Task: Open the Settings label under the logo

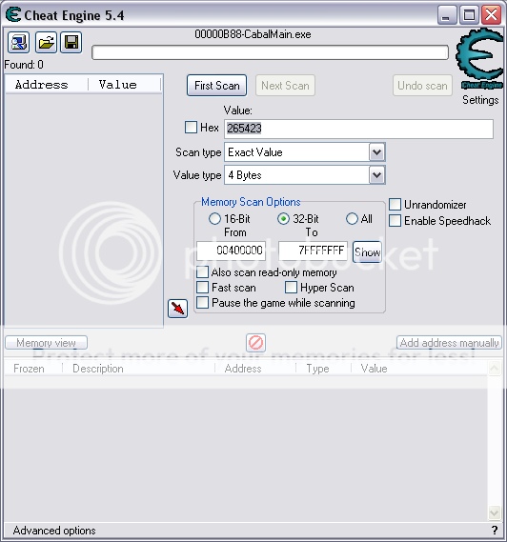Action: (x=480, y=100)
